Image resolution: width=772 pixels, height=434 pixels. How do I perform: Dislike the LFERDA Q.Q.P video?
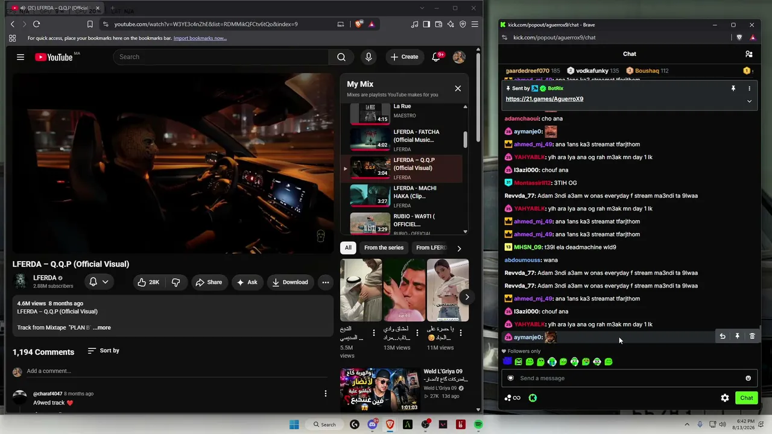coord(176,282)
